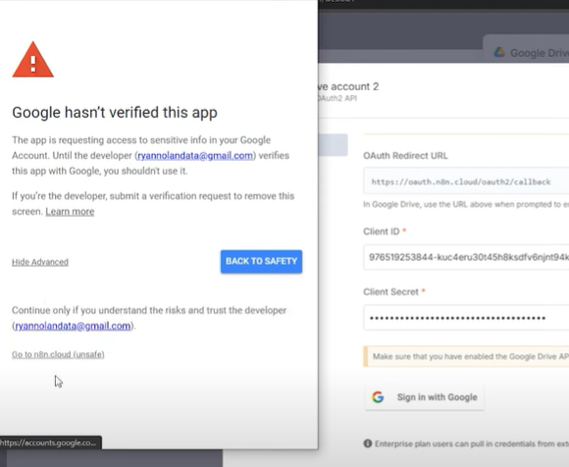Click 'Enterprise plan users can pull in credentials' text

pyautogui.click(x=471, y=443)
